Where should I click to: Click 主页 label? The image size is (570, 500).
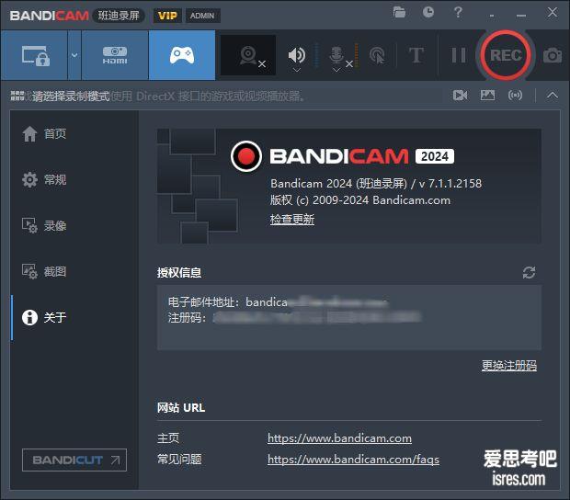[x=168, y=438]
